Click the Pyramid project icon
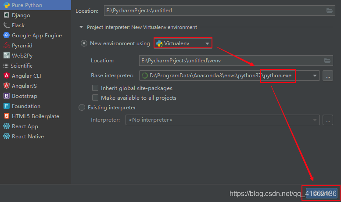 coord(7,45)
